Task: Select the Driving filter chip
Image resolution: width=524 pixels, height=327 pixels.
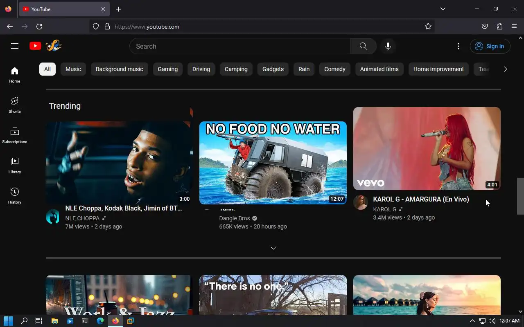Action: 201,69
